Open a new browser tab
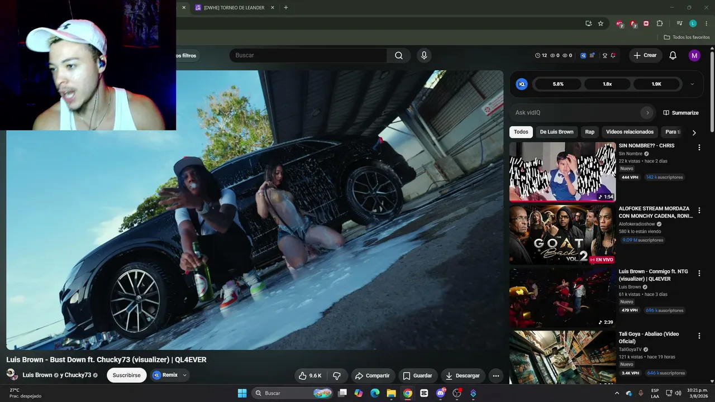Viewport: 715px width, 402px height. point(286,8)
